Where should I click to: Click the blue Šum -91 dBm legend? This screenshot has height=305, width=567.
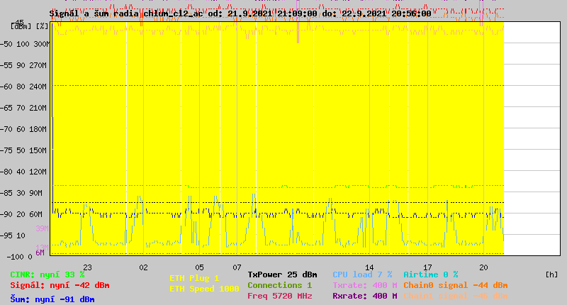point(52,299)
